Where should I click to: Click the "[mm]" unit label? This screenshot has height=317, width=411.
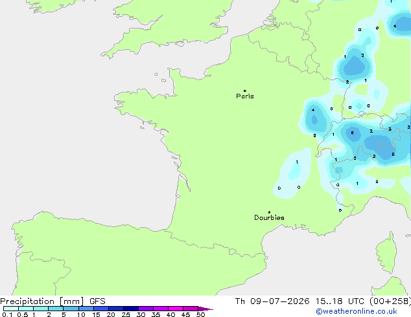point(71,301)
